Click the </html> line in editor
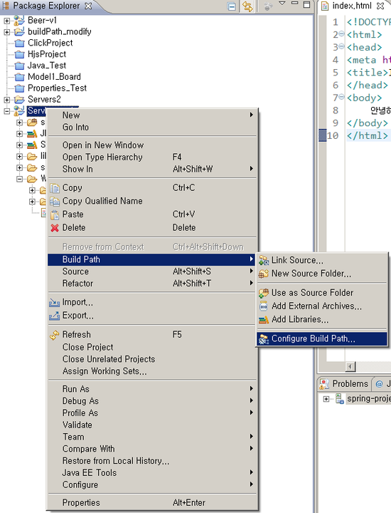 point(368,135)
